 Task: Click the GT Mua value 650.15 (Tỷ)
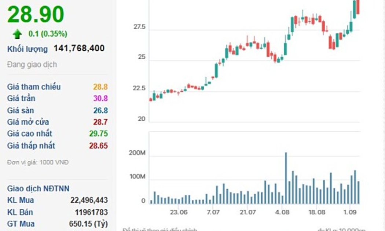[88, 224]
